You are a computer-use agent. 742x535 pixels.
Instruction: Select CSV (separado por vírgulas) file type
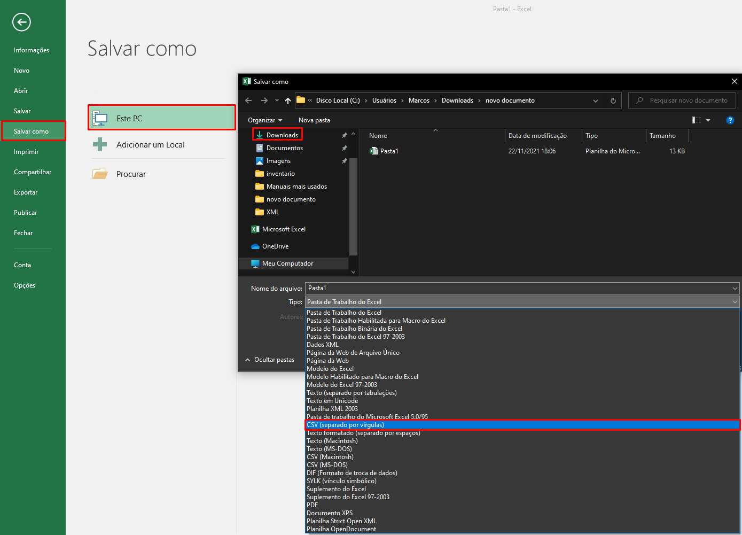522,425
